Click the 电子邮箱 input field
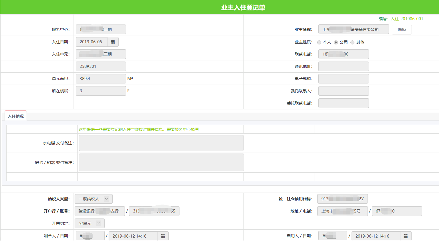Image resolution: width=439 pixels, height=241 pixels. 343,79
